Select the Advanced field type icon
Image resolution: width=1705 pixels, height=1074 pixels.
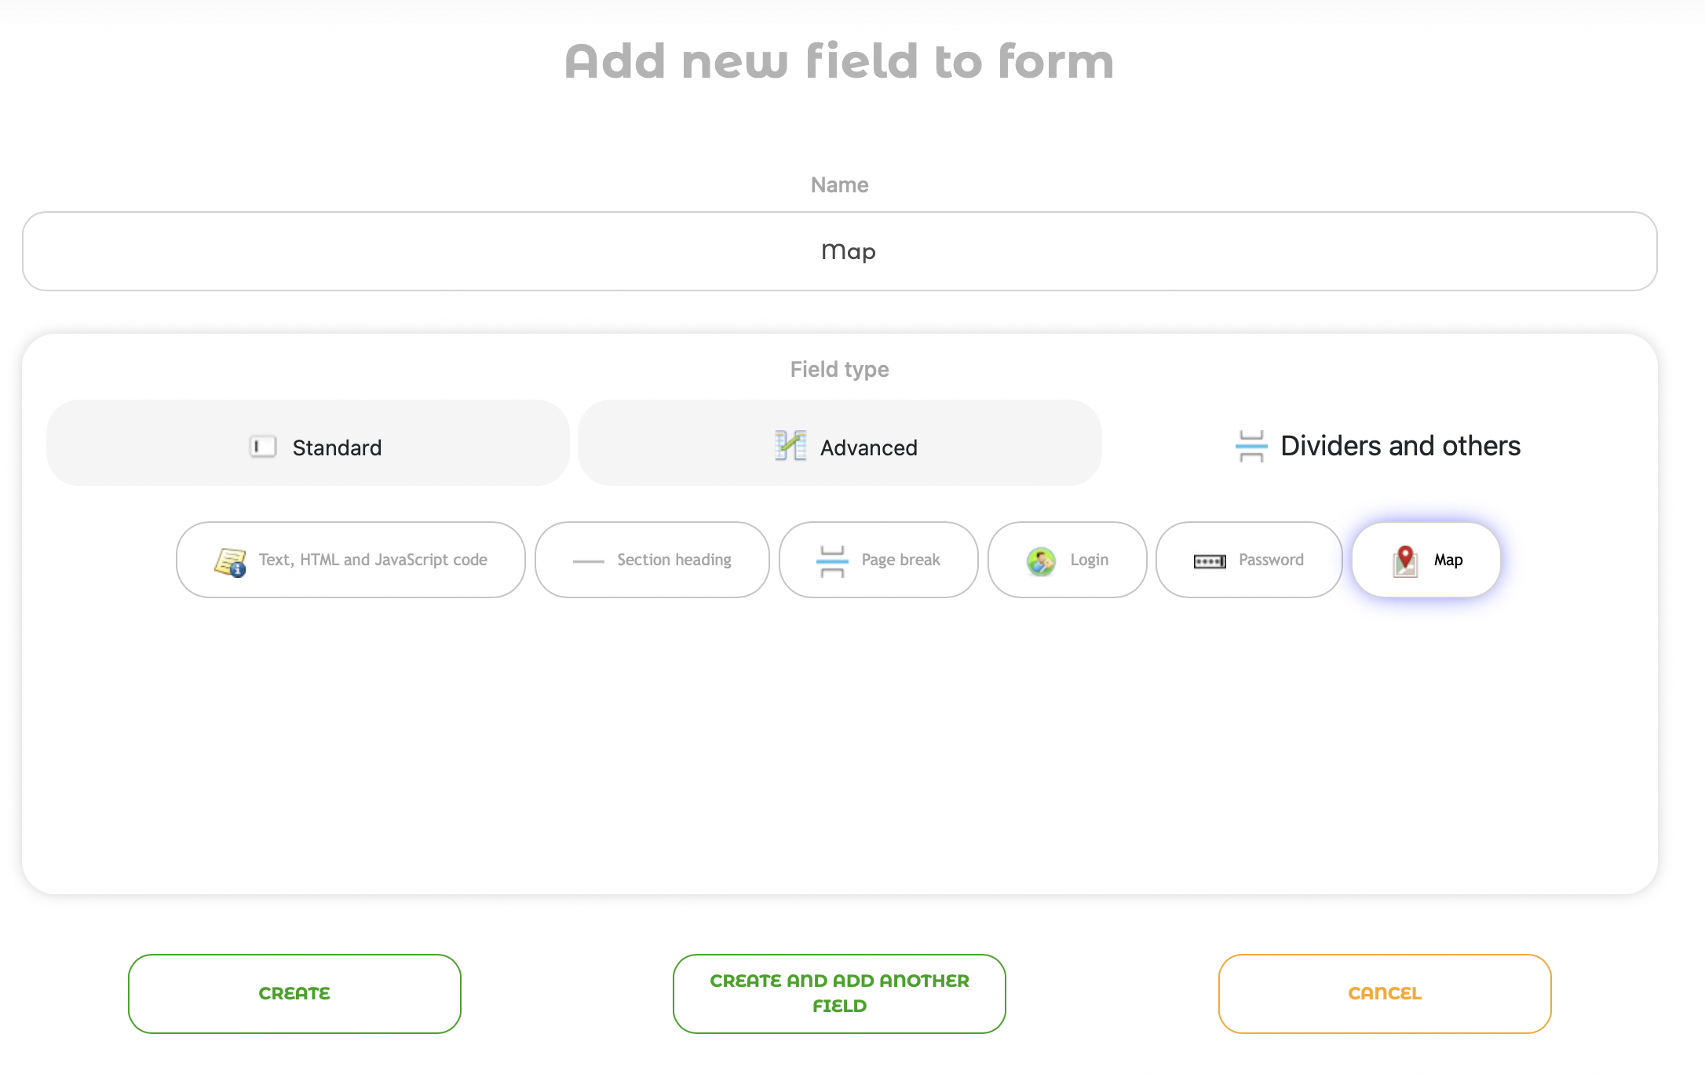tap(792, 445)
